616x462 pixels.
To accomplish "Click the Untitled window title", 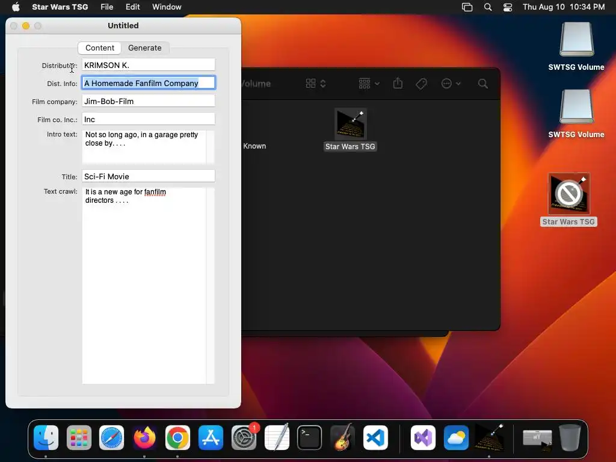I will (x=123, y=25).
